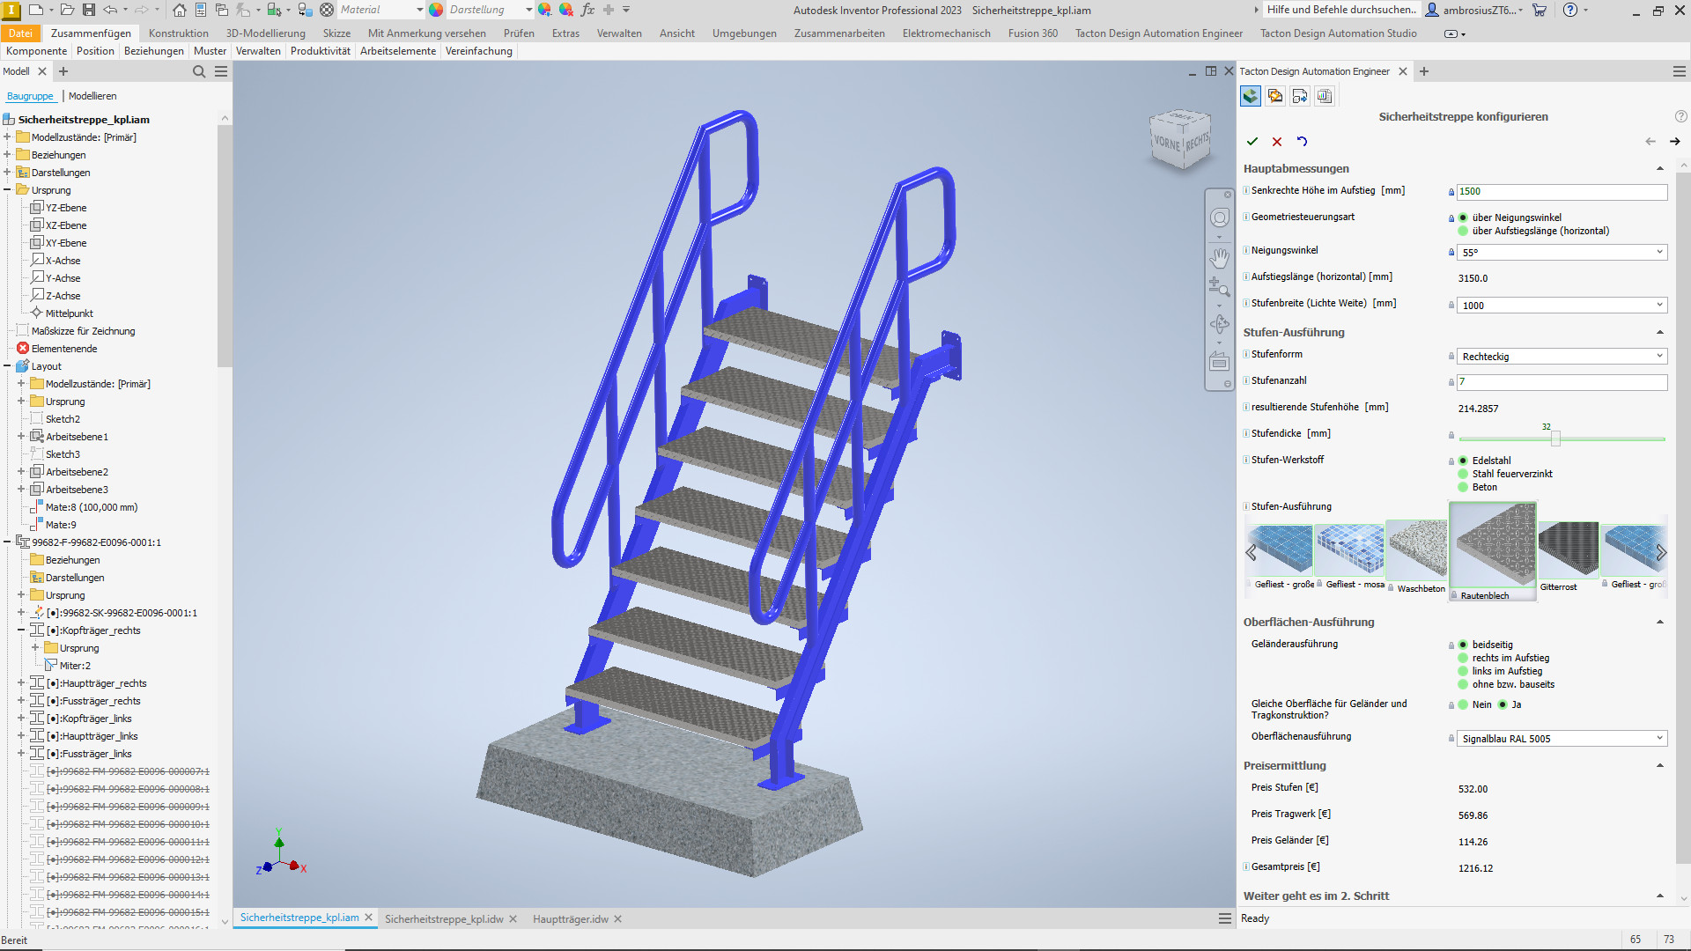
Task: Click the green checkmark apply icon
Action: pyautogui.click(x=1252, y=142)
